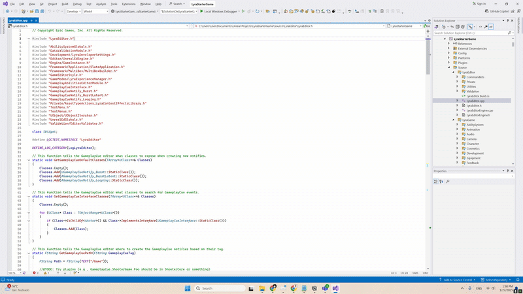Select the LyraEditor.cpp editor tab

tap(17, 20)
